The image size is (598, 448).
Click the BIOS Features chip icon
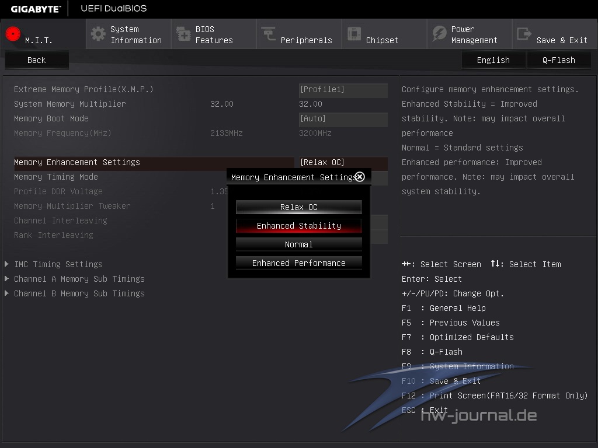tap(183, 34)
